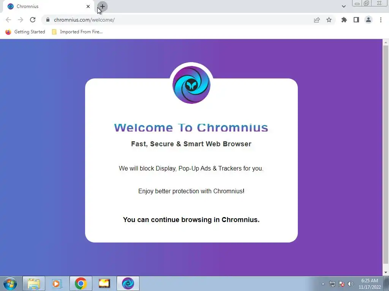This screenshot has width=389, height=291.
Task: Minimize the browser window
Action: click(357, 3)
